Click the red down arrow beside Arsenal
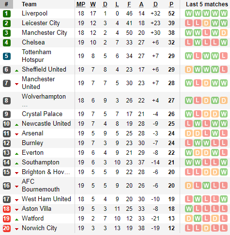230x235 pixels. [16, 134]
